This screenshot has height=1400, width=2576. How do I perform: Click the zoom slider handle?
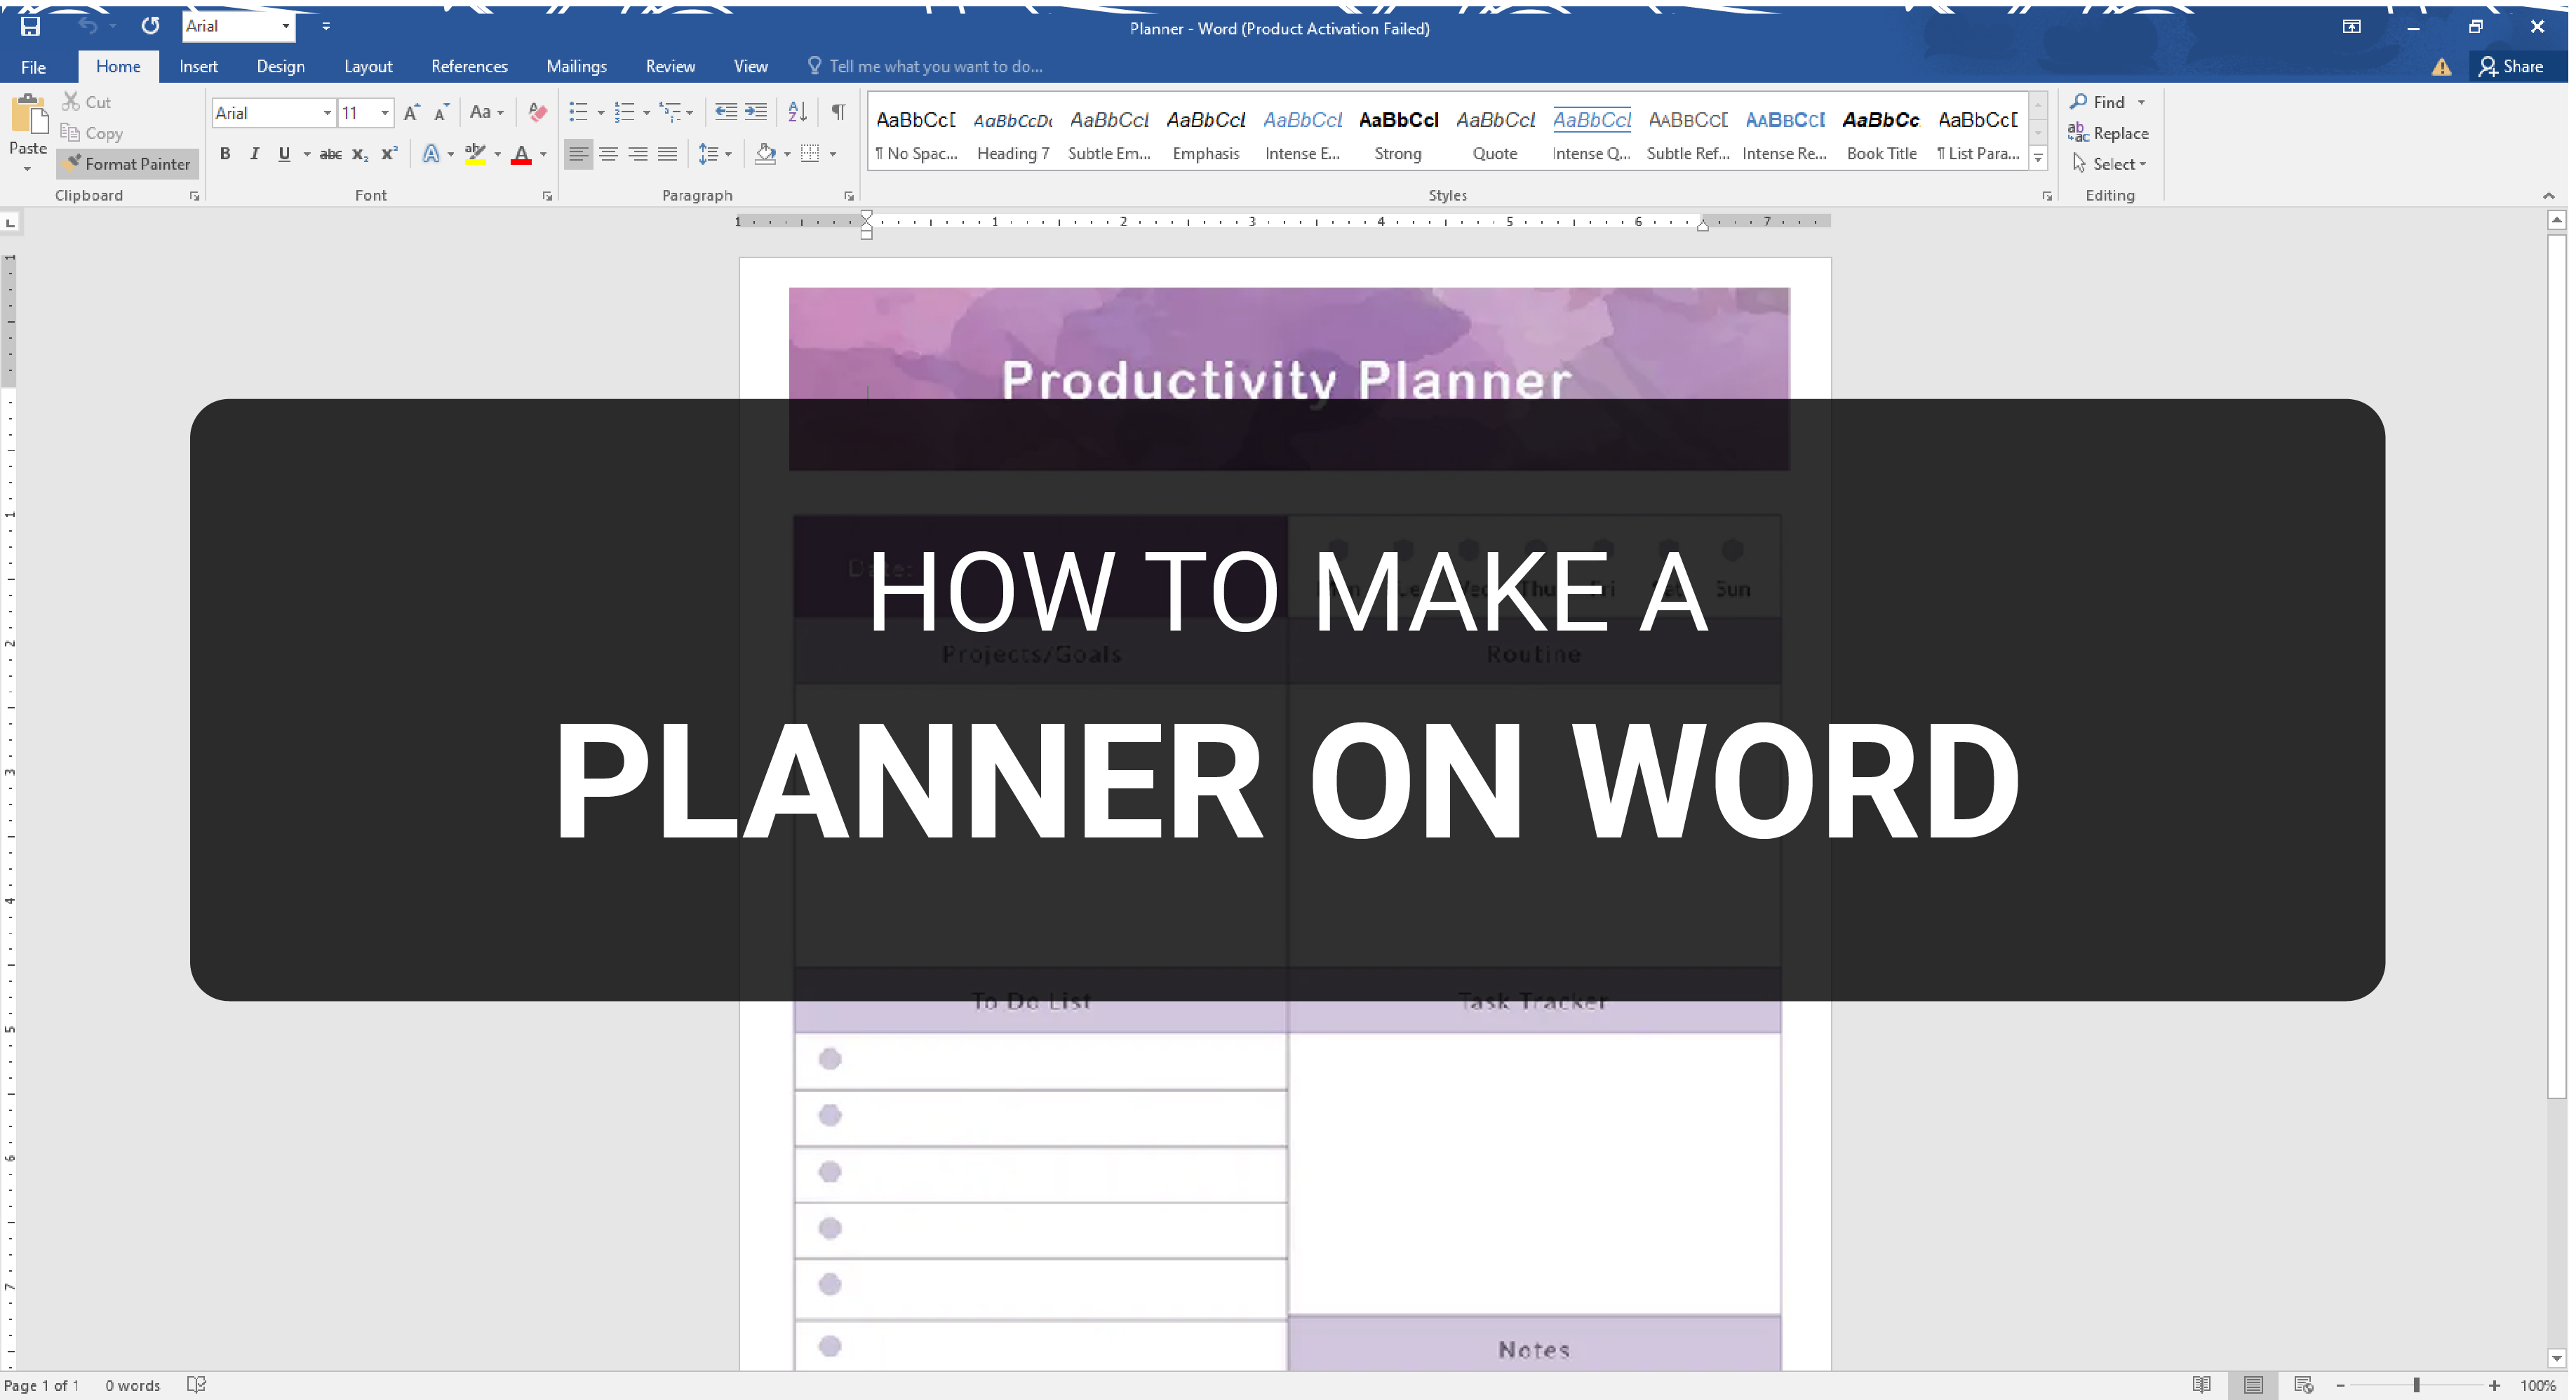click(2416, 1385)
